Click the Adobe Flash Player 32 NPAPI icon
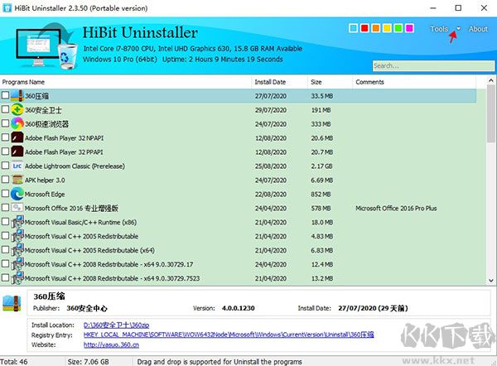 (x=17, y=137)
